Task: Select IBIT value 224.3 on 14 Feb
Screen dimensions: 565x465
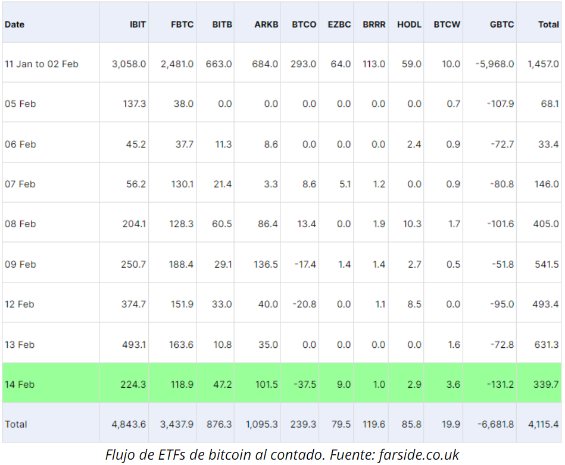Action: point(133,384)
